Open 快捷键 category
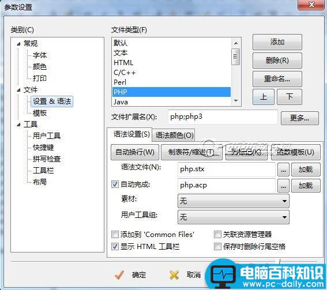The image size is (327, 290). point(43,148)
